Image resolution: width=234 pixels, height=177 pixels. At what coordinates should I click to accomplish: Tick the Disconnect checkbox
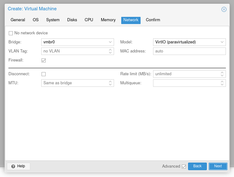click(x=43, y=74)
